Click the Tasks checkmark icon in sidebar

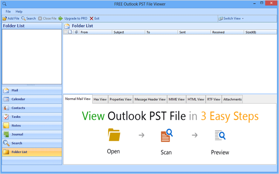6,117
